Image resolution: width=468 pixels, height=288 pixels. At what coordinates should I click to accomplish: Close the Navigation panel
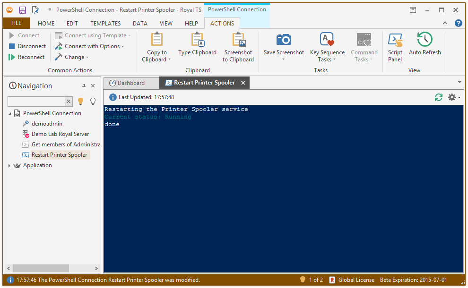coord(93,86)
